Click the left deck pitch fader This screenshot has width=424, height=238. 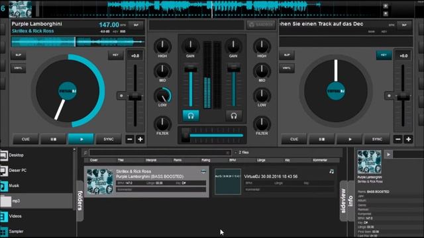tap(135, 96)
